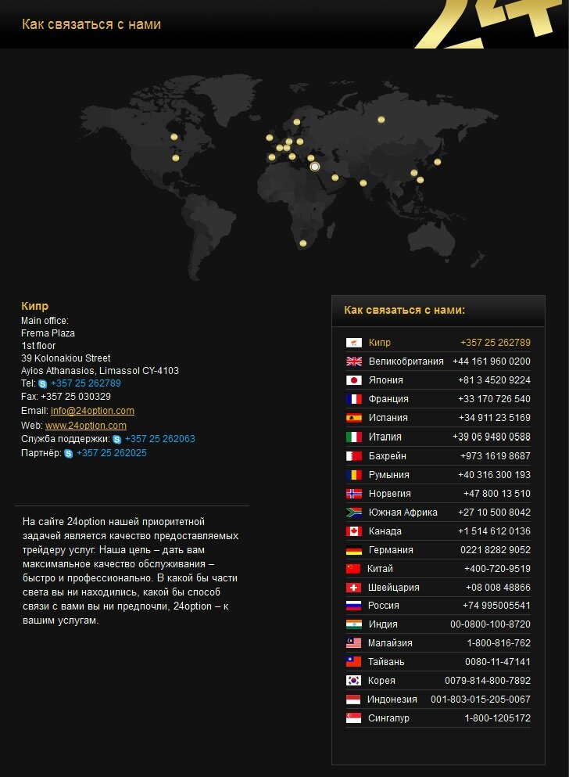
Task: Click the Singapore flag icon
Action: tap(353, 718)
